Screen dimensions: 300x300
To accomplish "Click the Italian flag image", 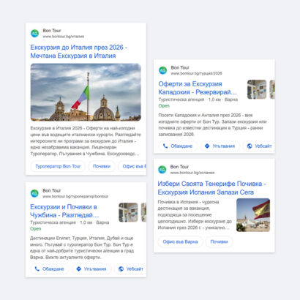I will coord(86,92).
